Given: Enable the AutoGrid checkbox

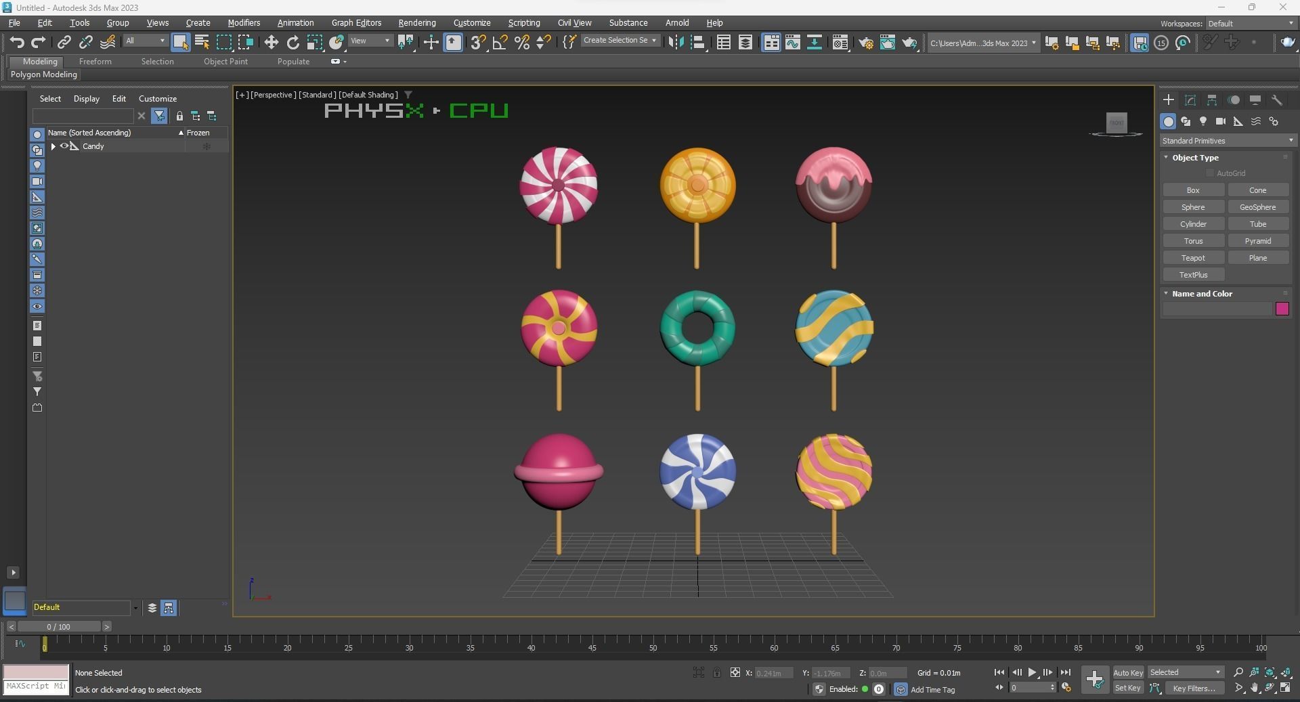Looking at the screenshot, I should click(1210, 173).
